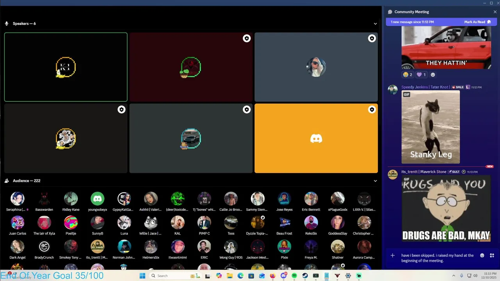Select Pixie audience avatar
Viewport: 500px width, 281px height.
point(284,247)
